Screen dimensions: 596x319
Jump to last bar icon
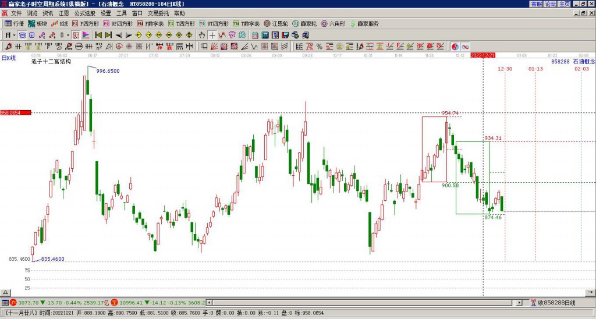108,35
